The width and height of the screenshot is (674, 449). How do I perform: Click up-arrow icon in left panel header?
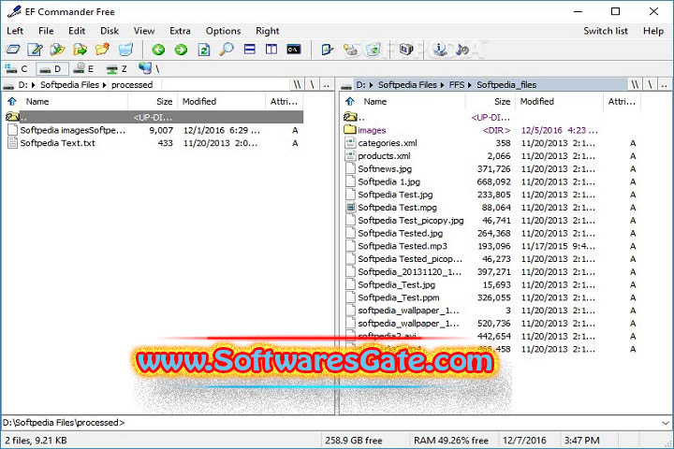12,101
